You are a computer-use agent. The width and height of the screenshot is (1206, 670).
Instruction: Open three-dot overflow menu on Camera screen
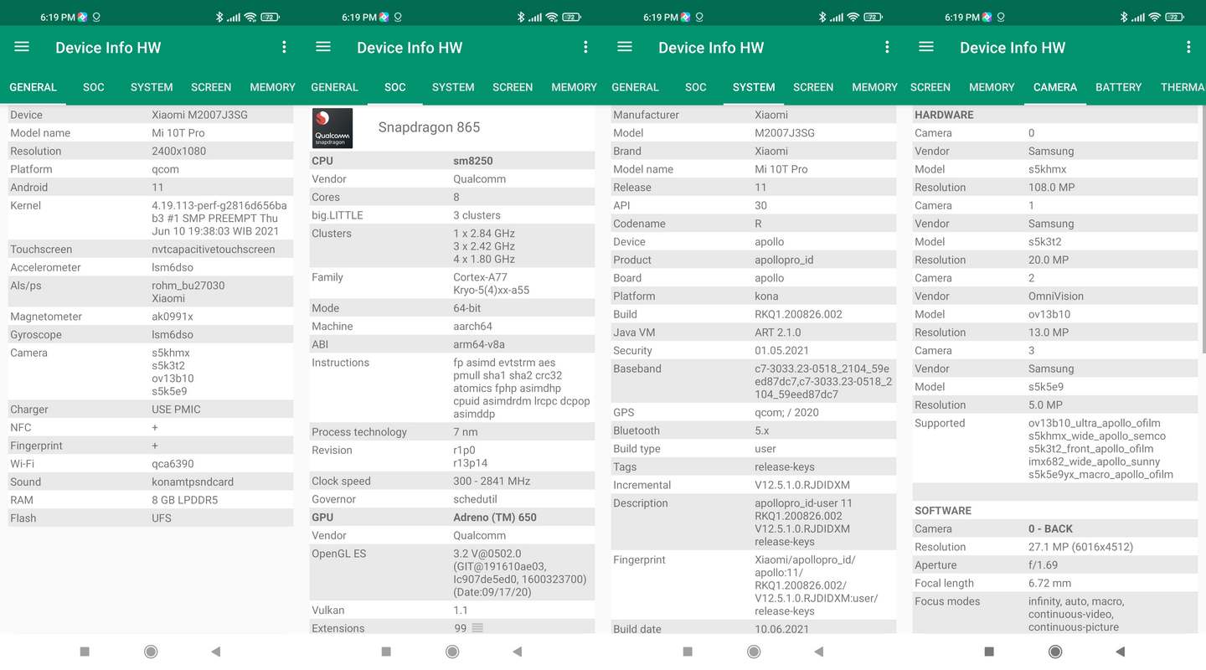1188,47
